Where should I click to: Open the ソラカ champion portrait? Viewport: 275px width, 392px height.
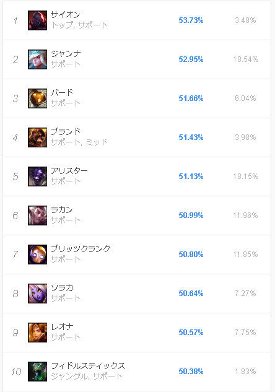37,294
